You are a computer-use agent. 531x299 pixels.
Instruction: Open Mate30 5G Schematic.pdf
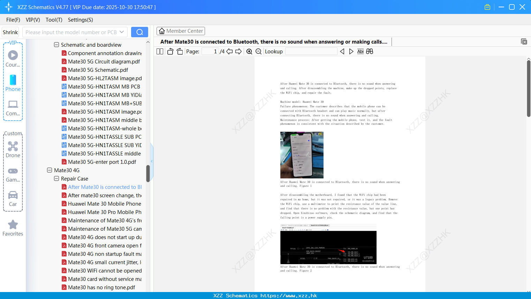(x=98, y=70)
